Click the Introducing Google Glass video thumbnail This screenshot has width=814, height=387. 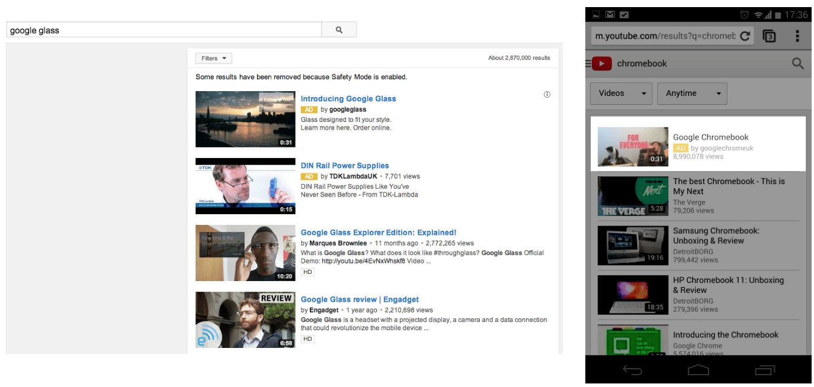245,119
